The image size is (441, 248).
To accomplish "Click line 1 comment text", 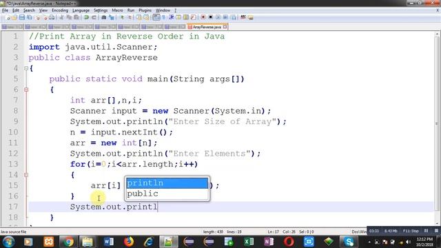I will click(127, 37).
